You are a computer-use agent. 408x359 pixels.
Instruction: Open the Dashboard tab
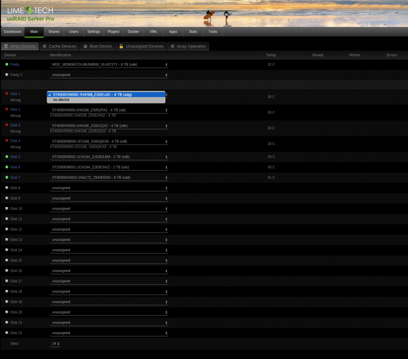pyautogui.click(x=12, y=32)
